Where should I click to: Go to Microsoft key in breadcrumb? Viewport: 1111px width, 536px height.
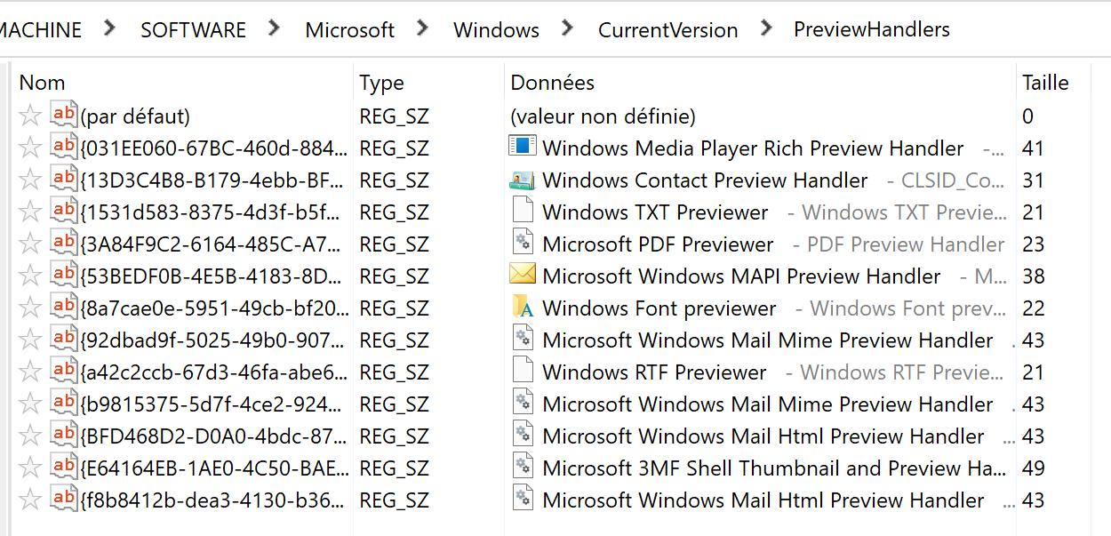[x=350, y=30]
